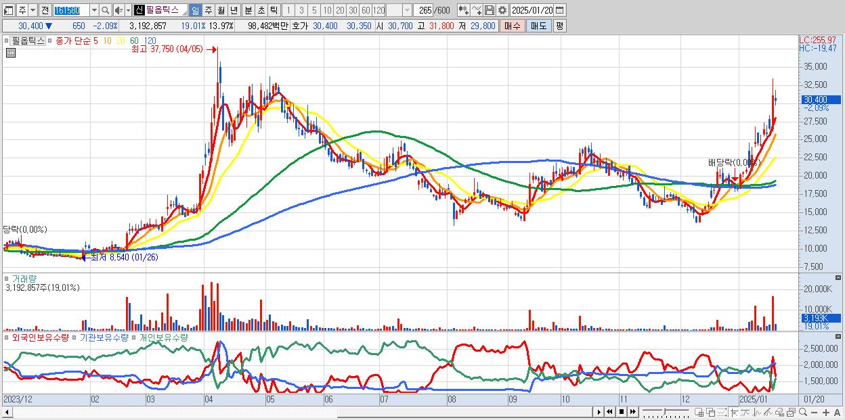
Task: Click the dotted chart-range icon
Action: point(722,412)
